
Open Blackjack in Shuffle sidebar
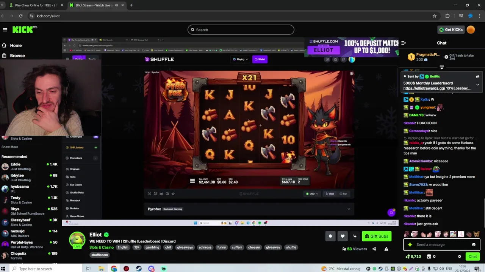click(x=75, y=201)
